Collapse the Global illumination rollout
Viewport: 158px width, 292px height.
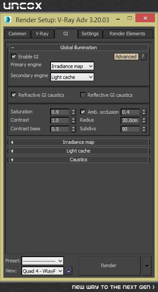pos(79,48)
